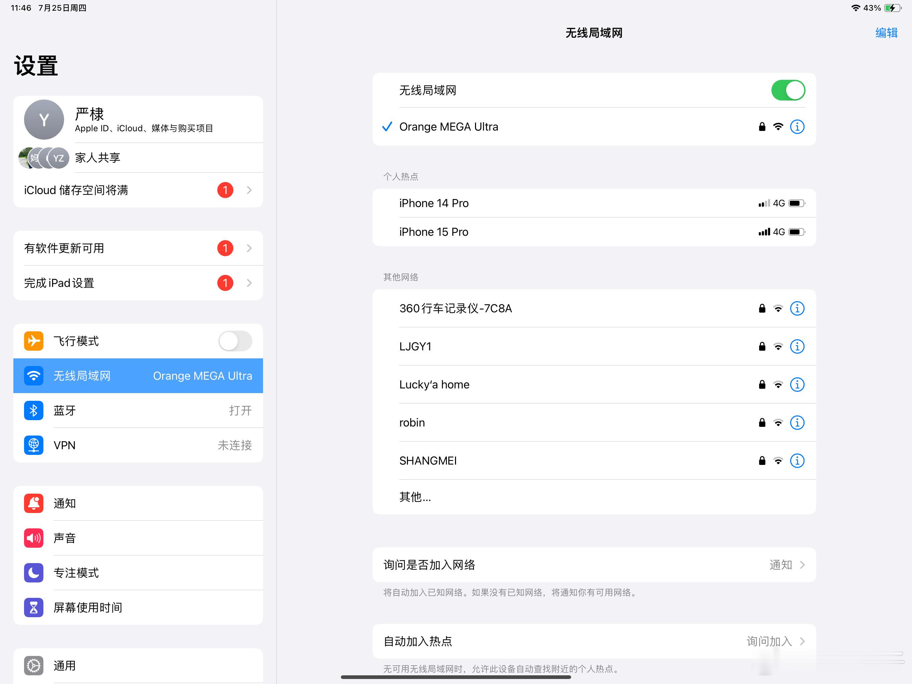Open 通用 settings
The height and width of the screenshot is (684, 912).
[138, 665]
